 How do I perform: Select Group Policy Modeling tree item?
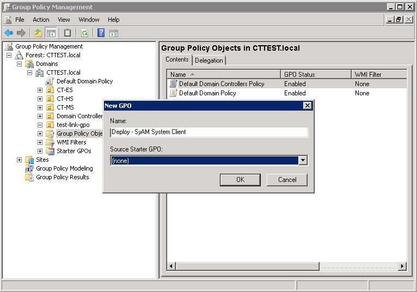(x=64, y=168)
